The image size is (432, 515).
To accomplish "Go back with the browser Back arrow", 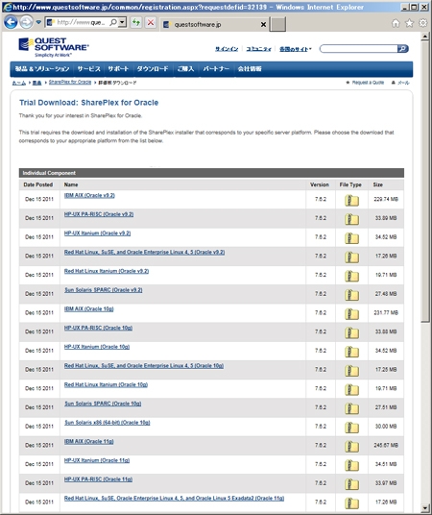I will 11,22.
